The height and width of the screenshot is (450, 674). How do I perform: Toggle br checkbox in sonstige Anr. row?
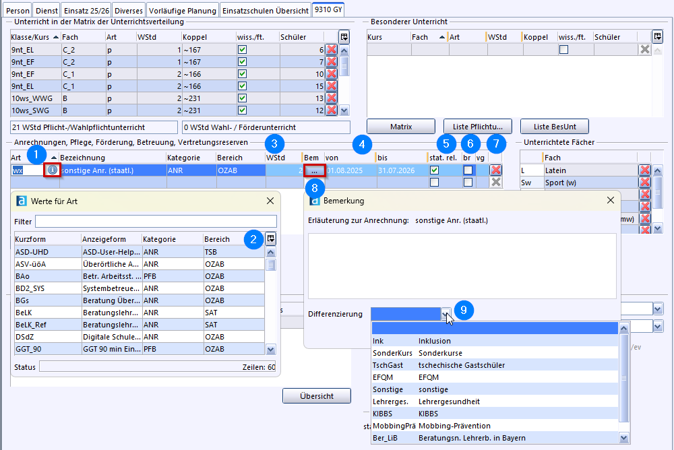(x=468, y=170)
